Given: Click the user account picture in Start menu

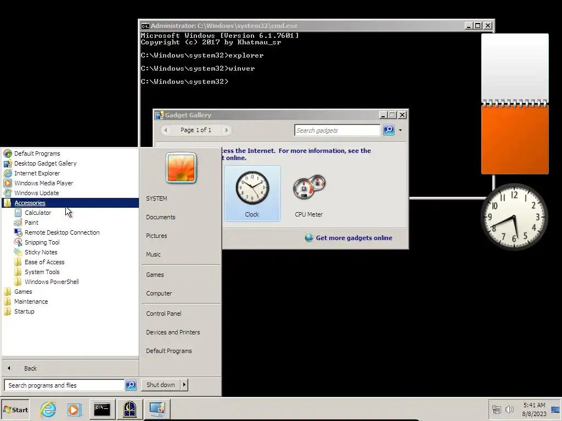Looking at the screenshot, I should pyautogui.click(x=181, y=168).
